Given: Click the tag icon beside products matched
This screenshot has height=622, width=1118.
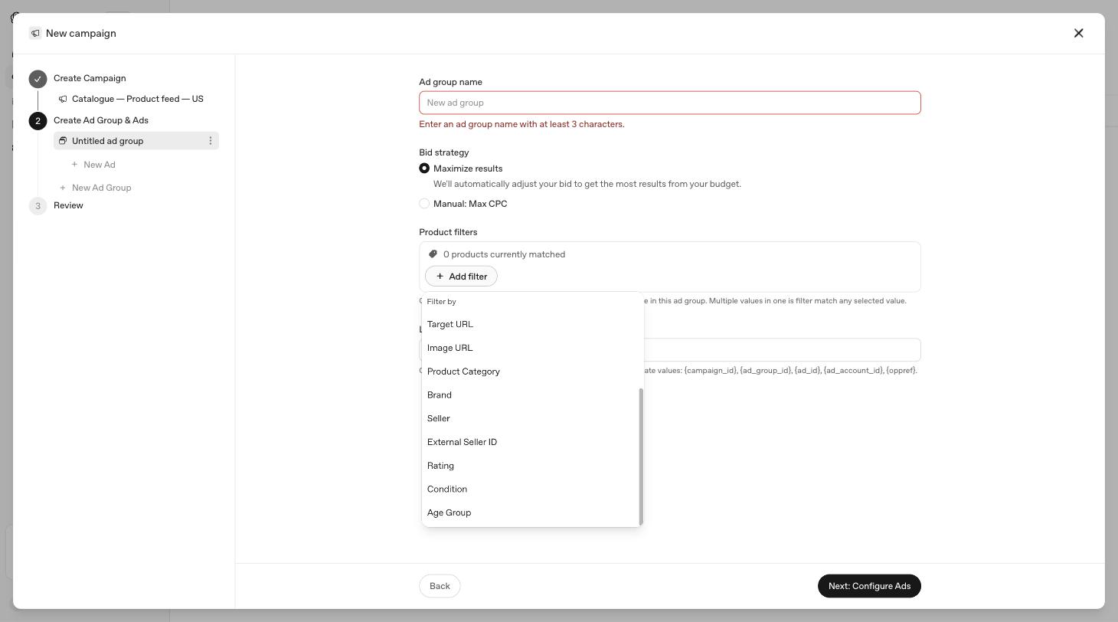Looking at the screenshot, I should pos(433,254).
